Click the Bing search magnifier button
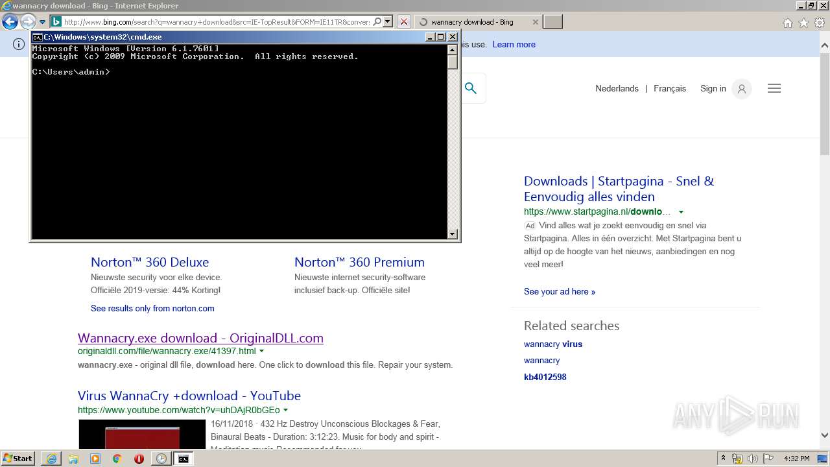Viewport: 830px width, 467px height. point(471,88)
